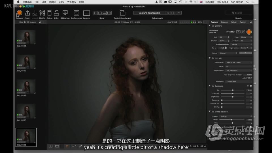The height and width of the screenshot is (153, 272).
Task: Click the thumbnail list options icon
Action: click(40, 22)
